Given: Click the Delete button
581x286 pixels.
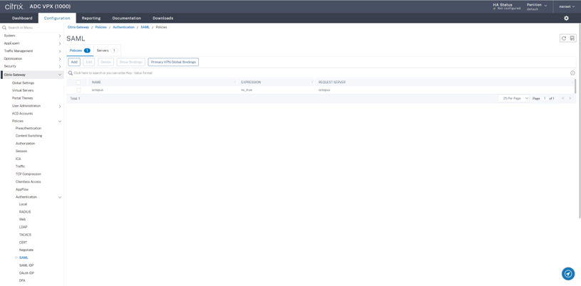Looking at the screenshot, I should 106,62.
